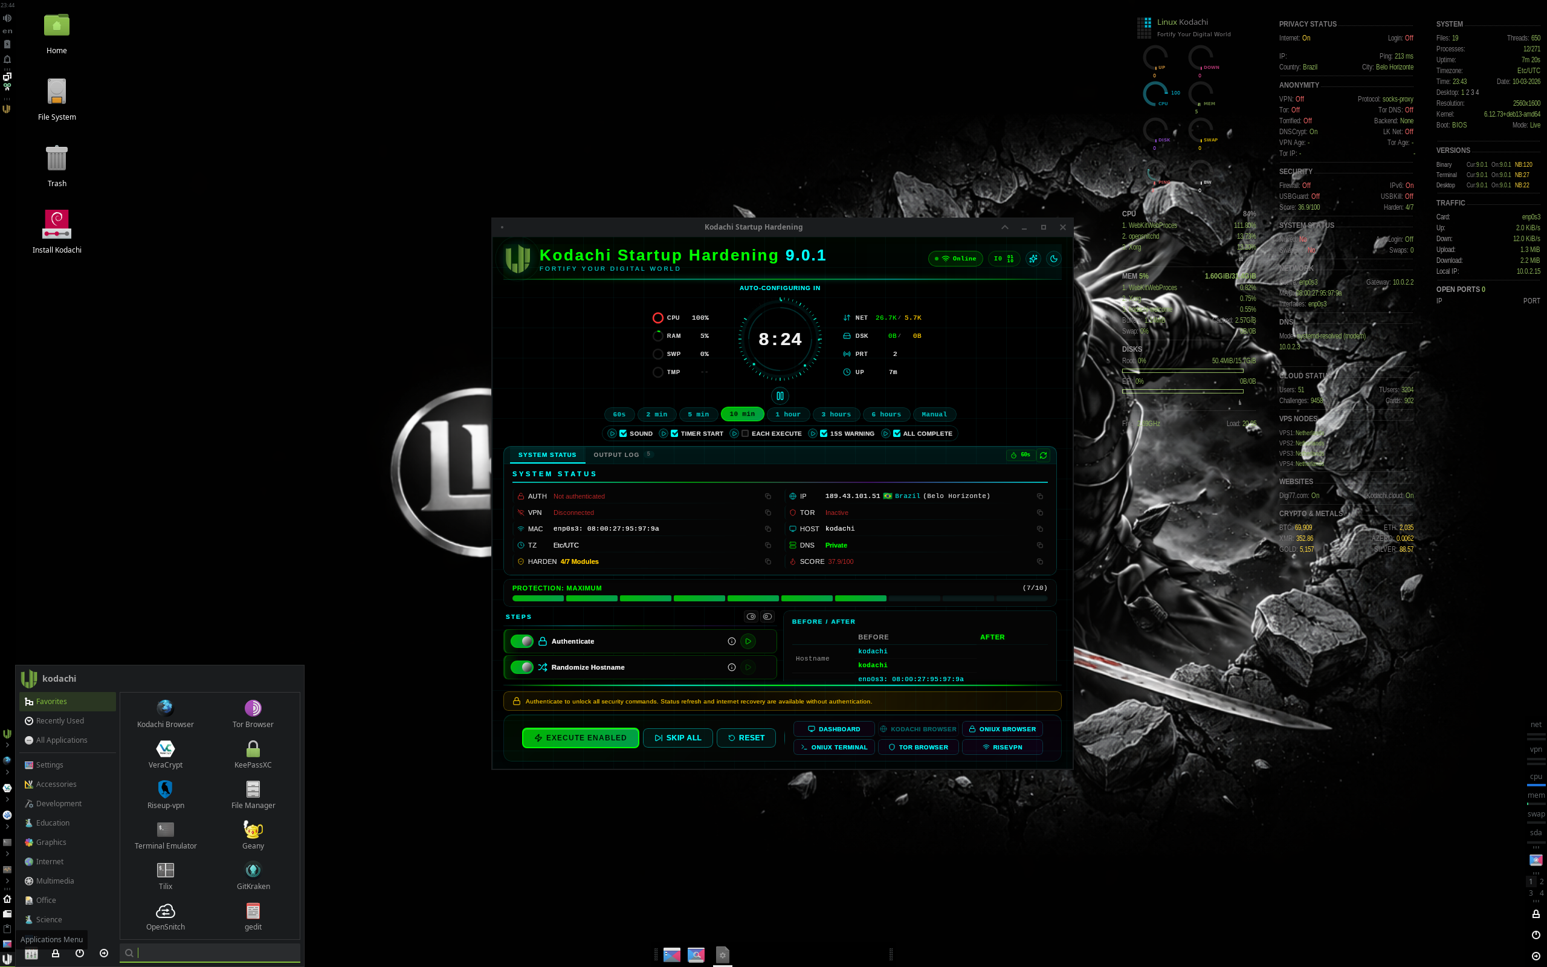Viewport: 1547px width, 967px height.
Task: Launch VeraCrypt from the favorites menu
Action: [165, 755]
